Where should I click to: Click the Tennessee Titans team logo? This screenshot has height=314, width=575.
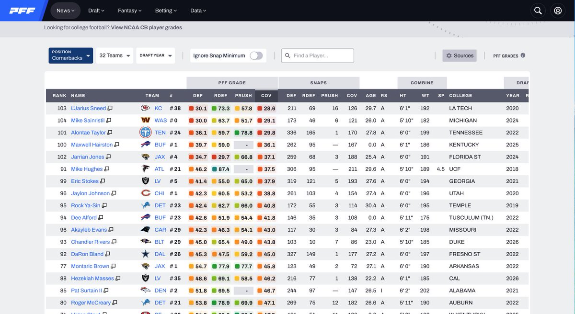[x=145, y=133]
